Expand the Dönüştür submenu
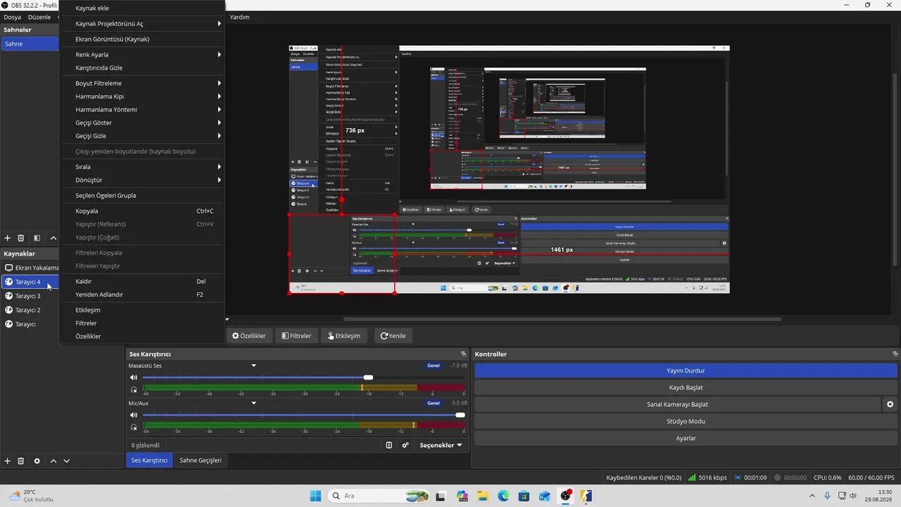The width and height of the screenshot is (901, 507). (x=142, y=180)
